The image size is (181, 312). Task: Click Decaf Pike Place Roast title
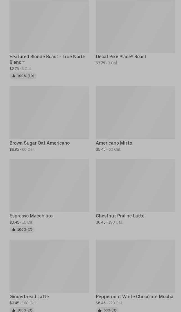tap(121, 56)
